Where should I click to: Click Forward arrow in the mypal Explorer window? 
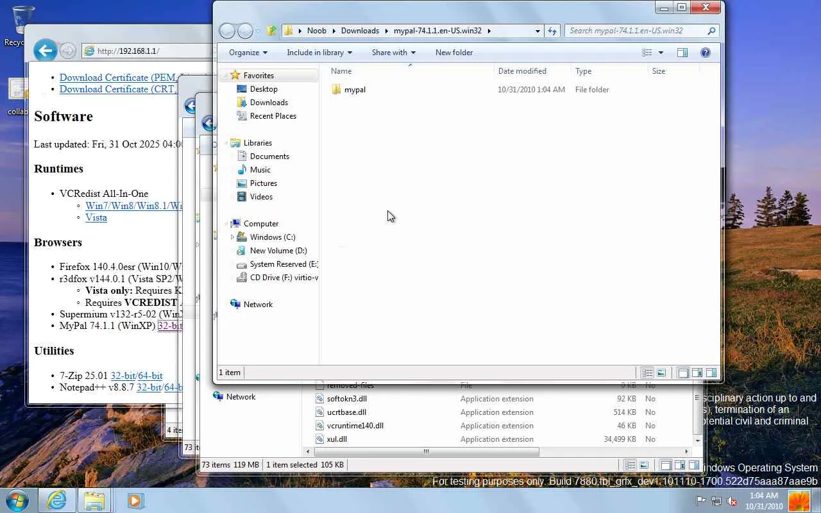pyautogui.click(x=245, y=31)
